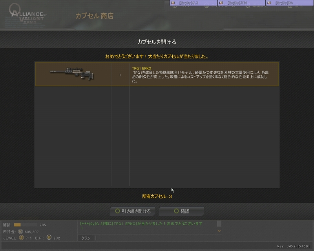Click the B.P coin icon
This screenshot has height=251, width=314.
pos(49,238)
